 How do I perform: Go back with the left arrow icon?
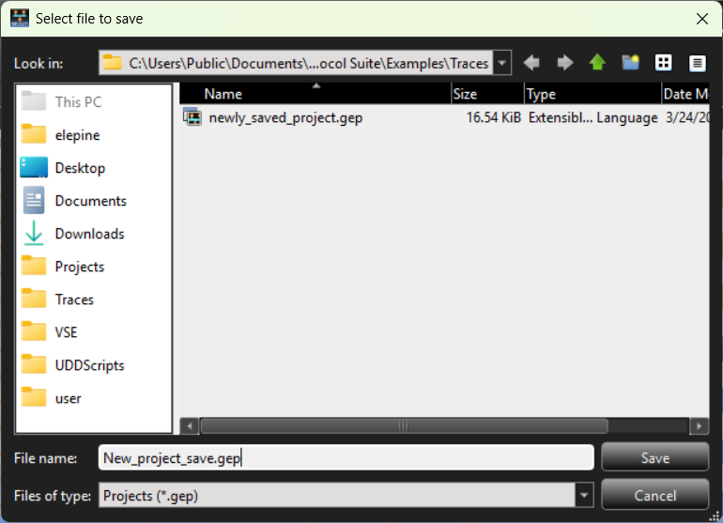coord(531,63)
